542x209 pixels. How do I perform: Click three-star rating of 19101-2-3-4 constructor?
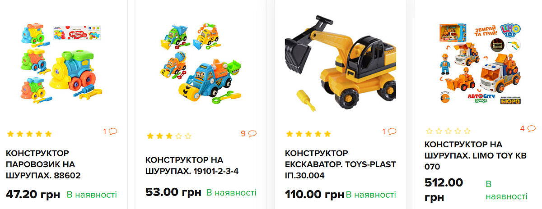pos(169,136)
